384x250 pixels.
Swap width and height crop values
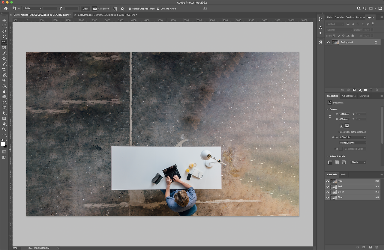point(61,8)
